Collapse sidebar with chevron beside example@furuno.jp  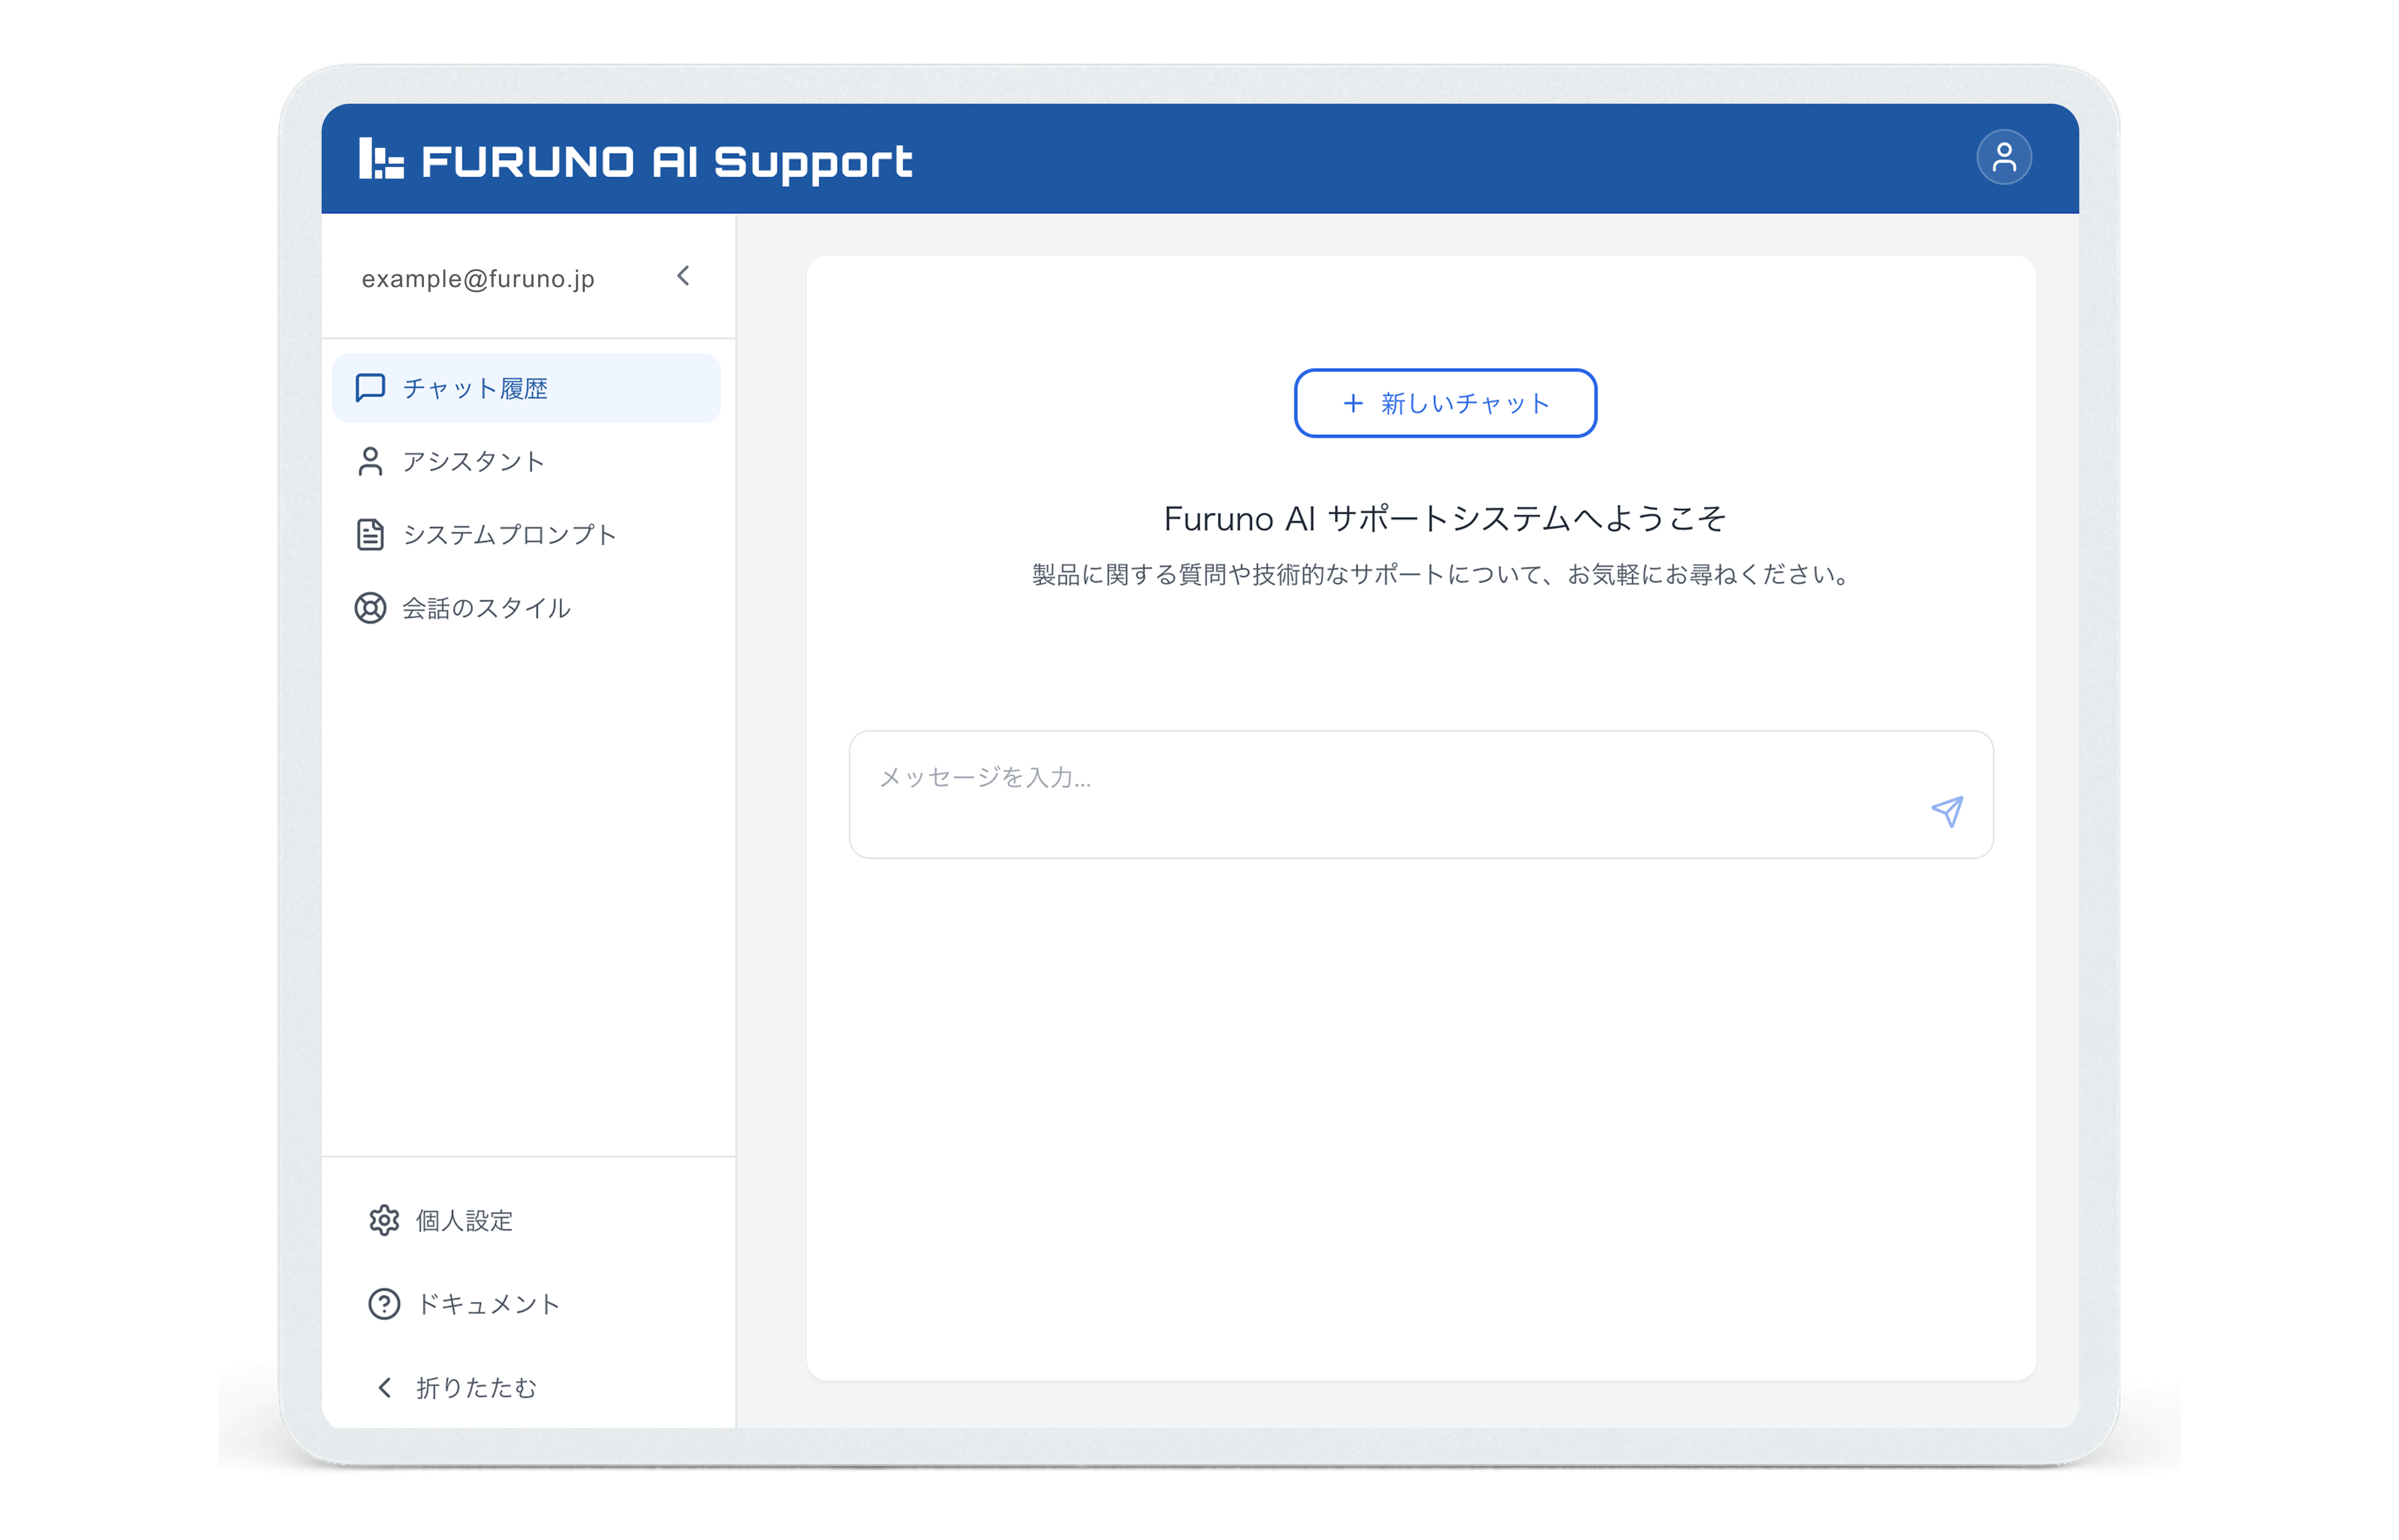(683, 276)
